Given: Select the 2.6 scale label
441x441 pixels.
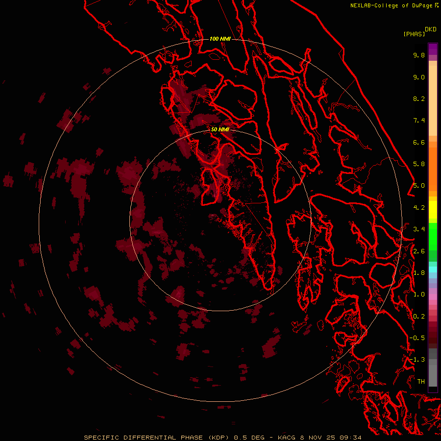Looking at the screenshot, I should pos(419,251).
